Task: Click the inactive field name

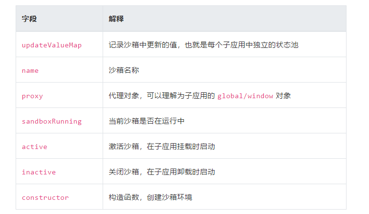Action: click(x=39, y=172)
